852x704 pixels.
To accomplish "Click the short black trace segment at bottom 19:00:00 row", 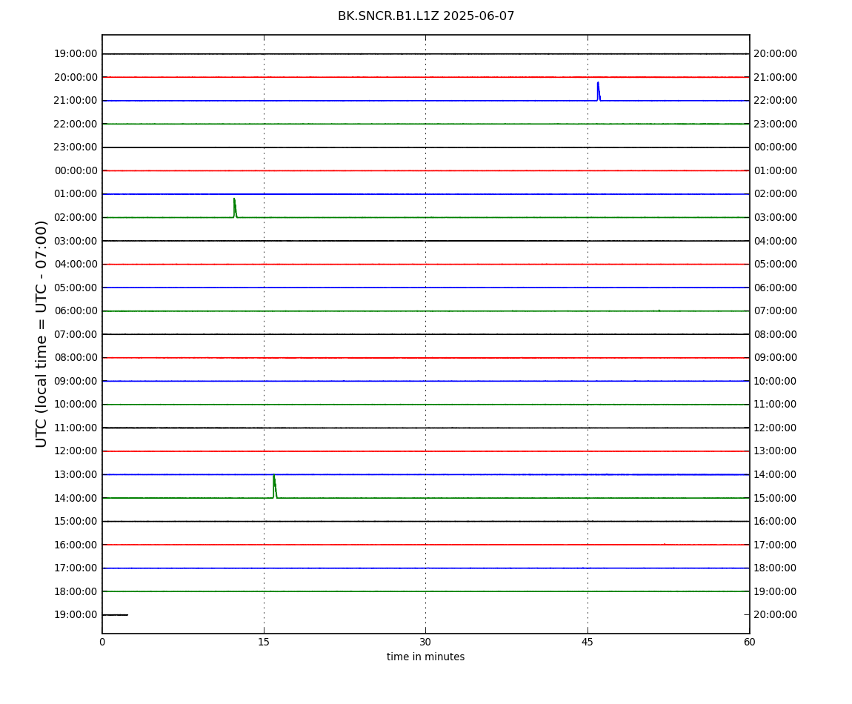I will [x=115, y=615].
